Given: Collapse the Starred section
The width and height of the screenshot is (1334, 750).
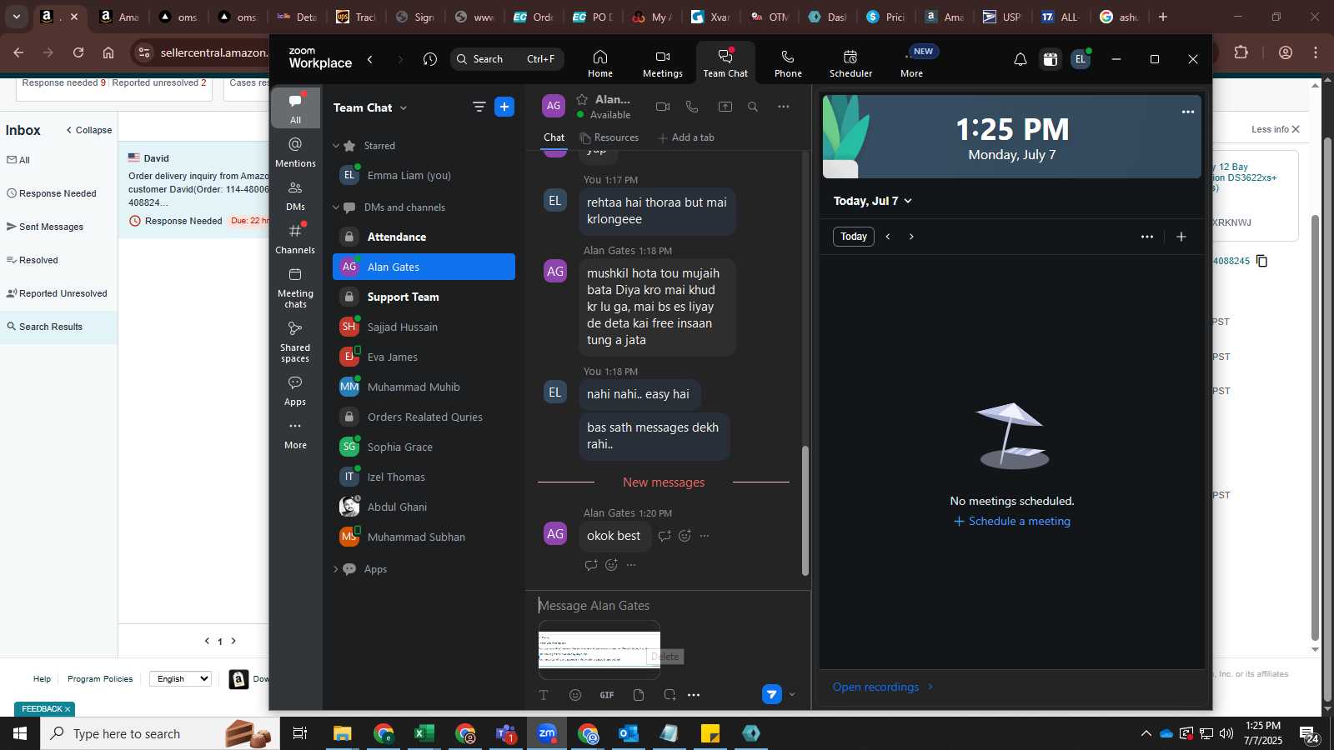Looking at the screenshot, I should [336, 146].
